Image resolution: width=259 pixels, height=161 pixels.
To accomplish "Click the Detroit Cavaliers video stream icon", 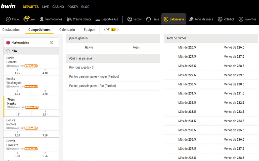I will point(8,149).
